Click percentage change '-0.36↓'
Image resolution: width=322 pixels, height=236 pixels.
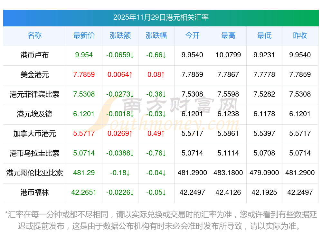[x=156, y=94]
